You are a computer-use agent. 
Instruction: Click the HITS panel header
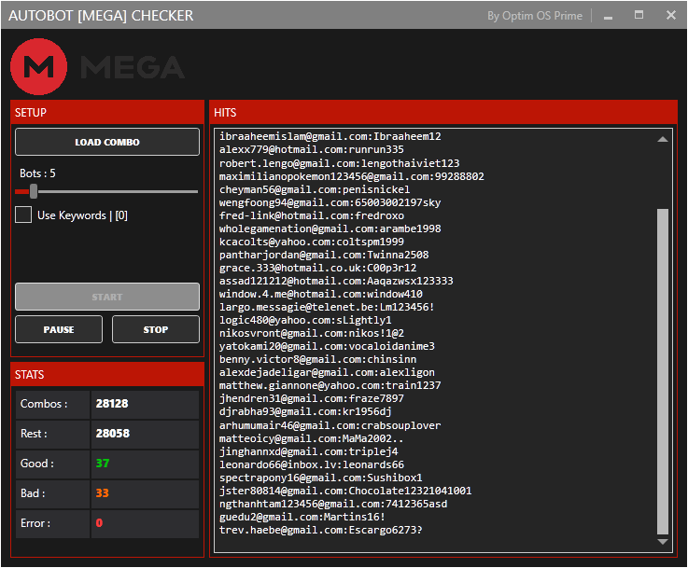point(443,112)
